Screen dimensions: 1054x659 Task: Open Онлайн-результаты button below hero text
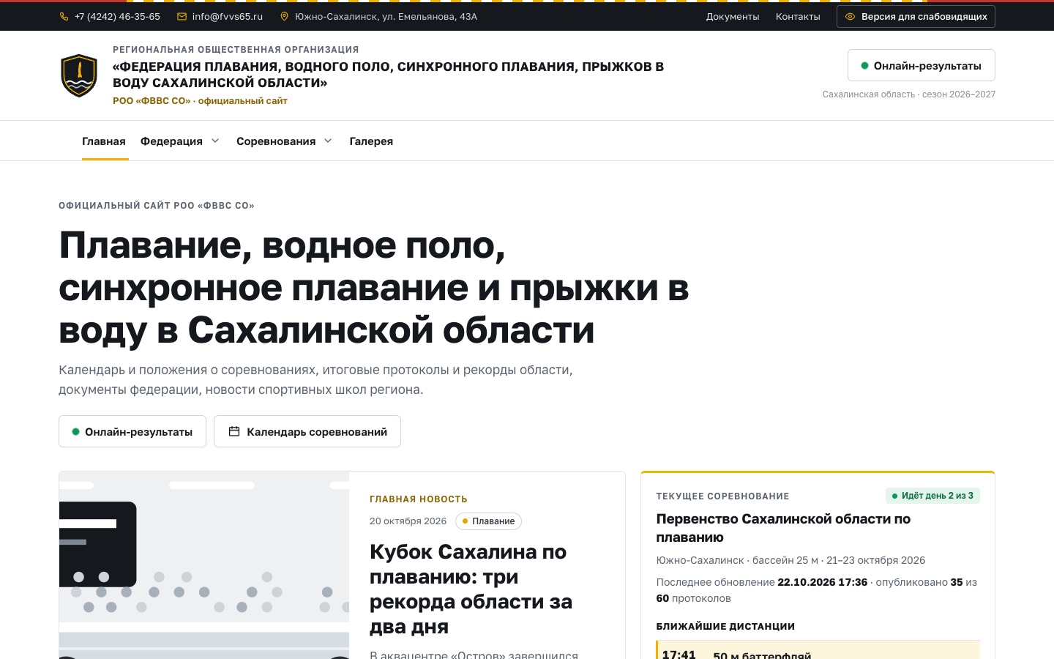132,431
